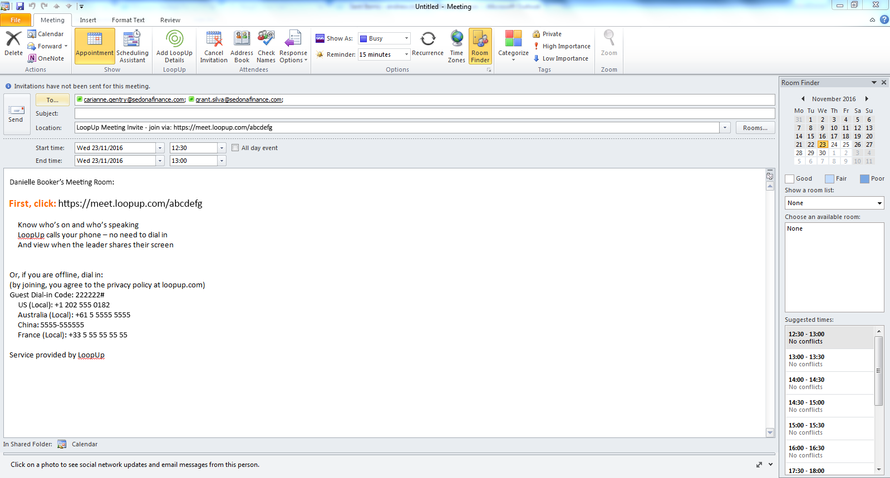The image size is (890, 478).
Task: Toggle the Room Finder pane button
Action: 480,46
